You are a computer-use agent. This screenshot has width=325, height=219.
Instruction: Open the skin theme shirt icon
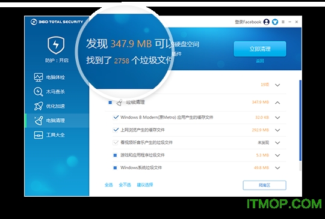[275, 22]
